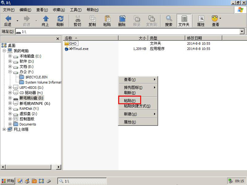The height and width of the screenshot is (185, 247).
Task: Click tree pane scrollbar left arrow
Action: (x=3, y=167)
